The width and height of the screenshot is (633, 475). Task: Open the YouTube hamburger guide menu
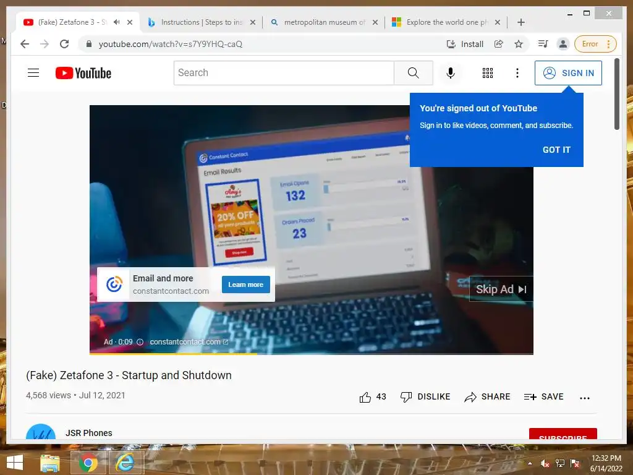point(33,73)
